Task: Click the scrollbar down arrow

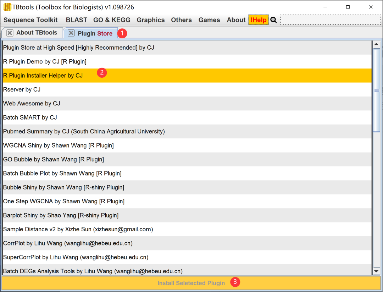Action: 376,271
